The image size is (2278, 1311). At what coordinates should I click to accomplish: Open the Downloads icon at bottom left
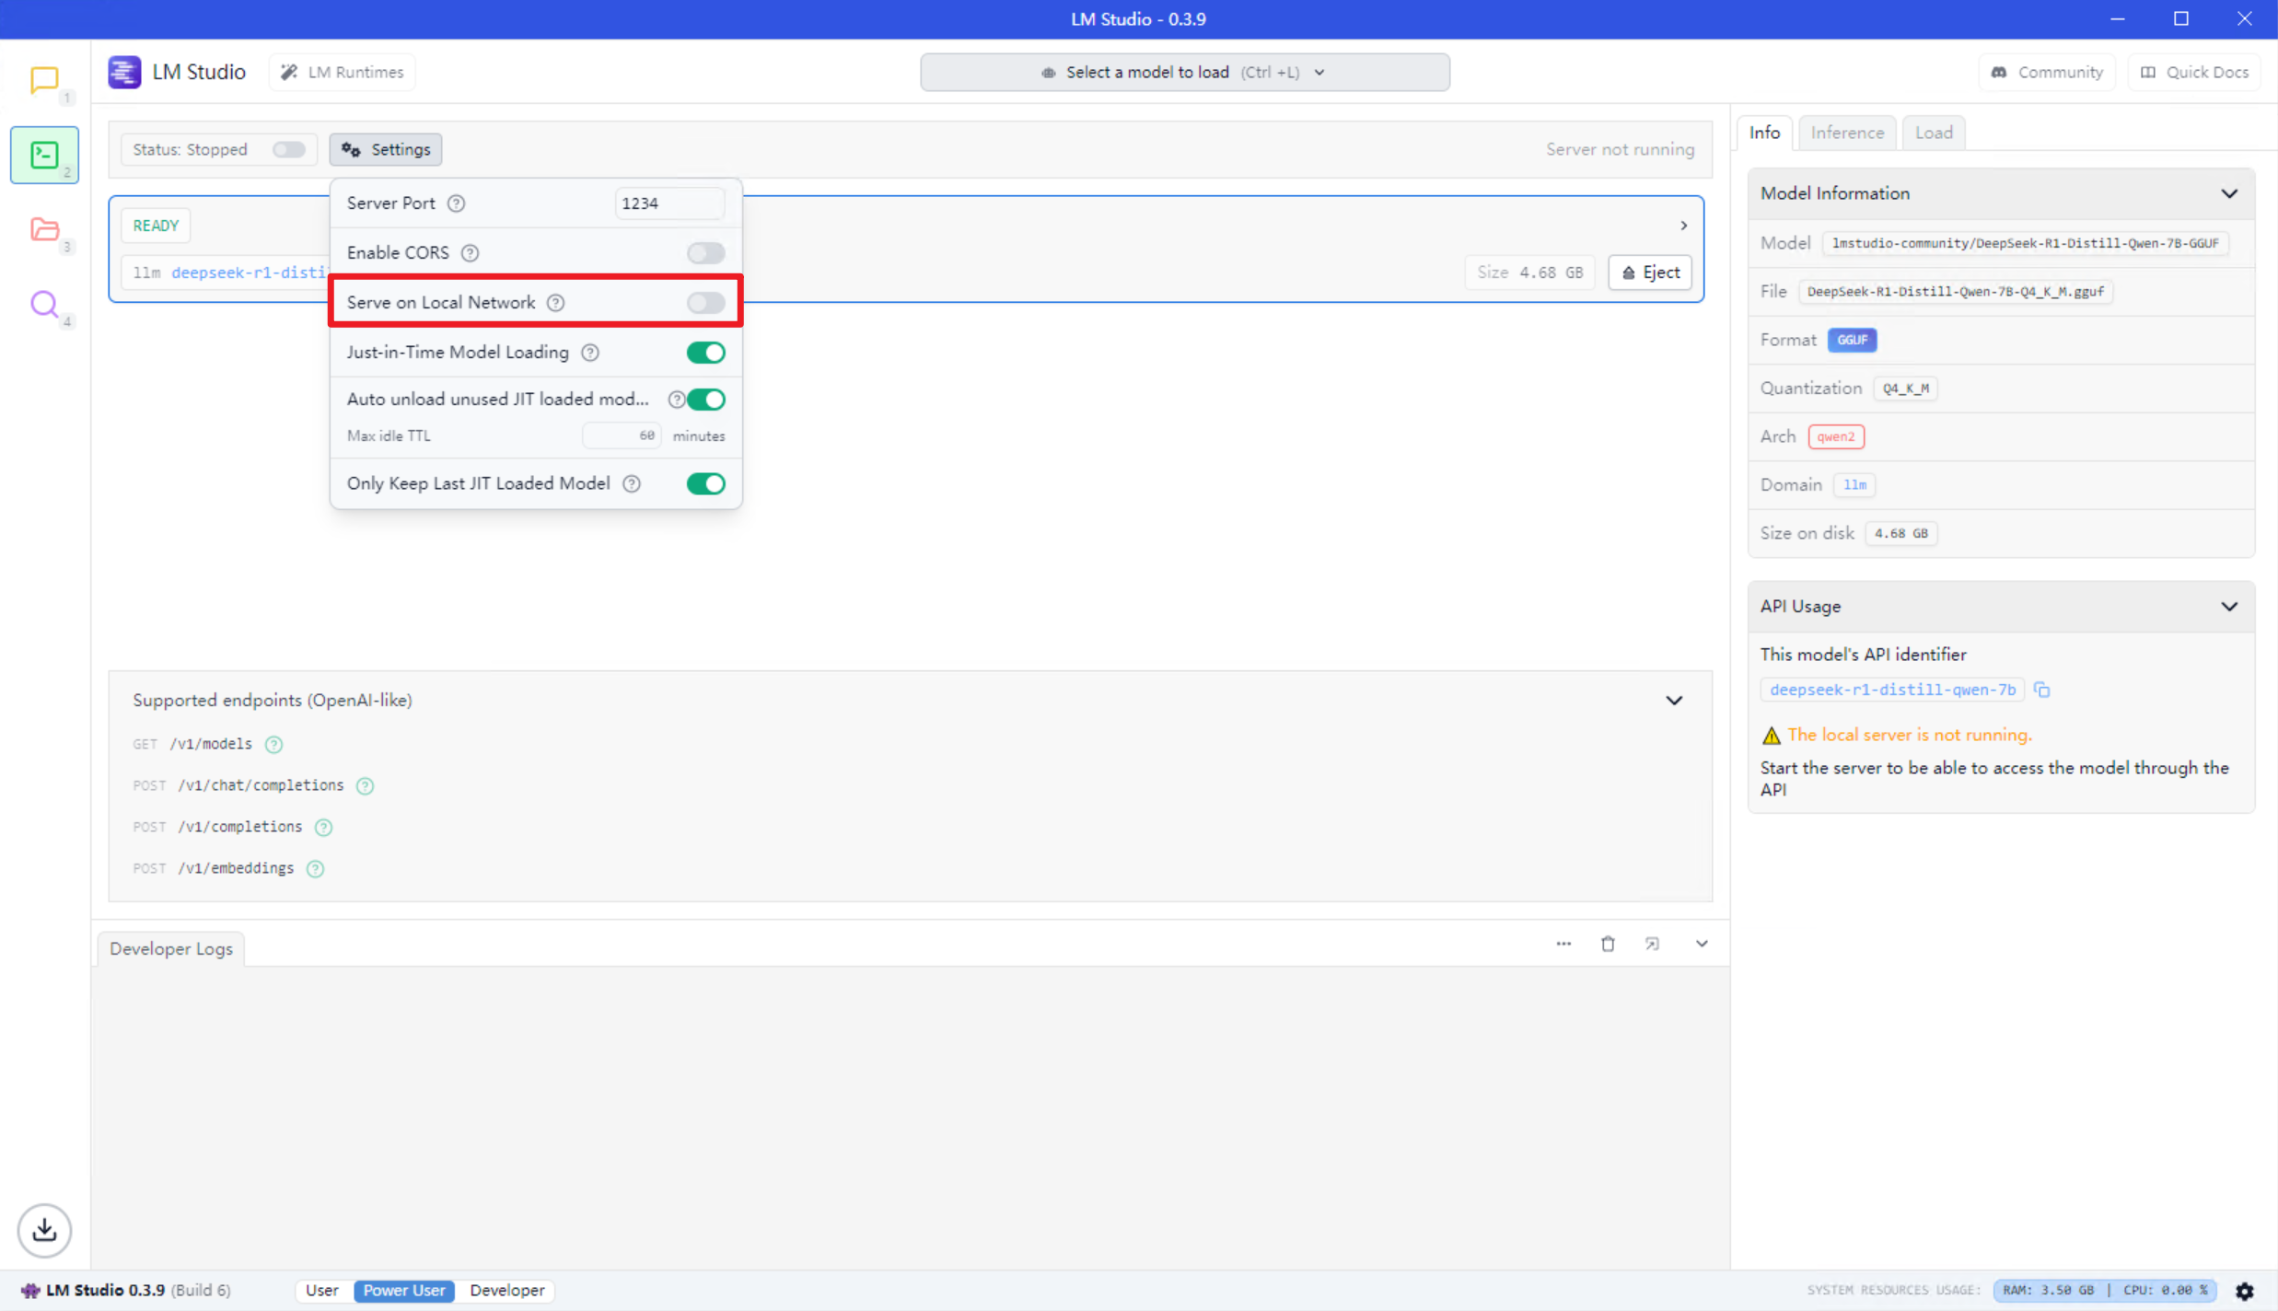pyautogui.click(x=44, y=1230)
